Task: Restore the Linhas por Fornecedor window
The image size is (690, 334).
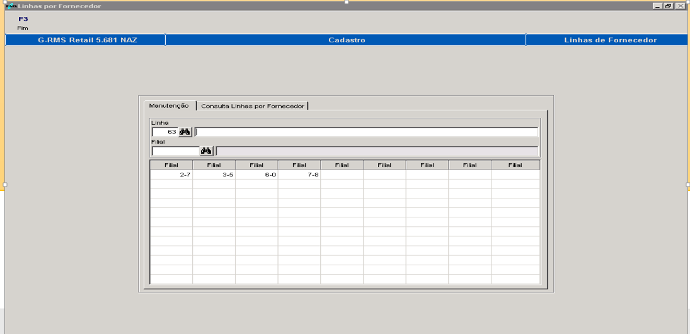Action: click(x=668, y=6)
